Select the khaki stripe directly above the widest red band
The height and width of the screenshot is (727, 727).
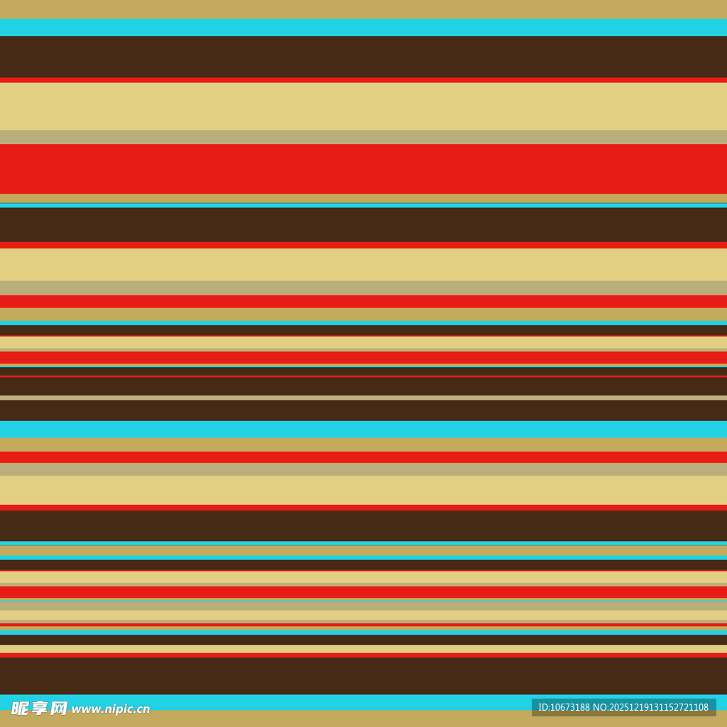[x=363, y=137]
